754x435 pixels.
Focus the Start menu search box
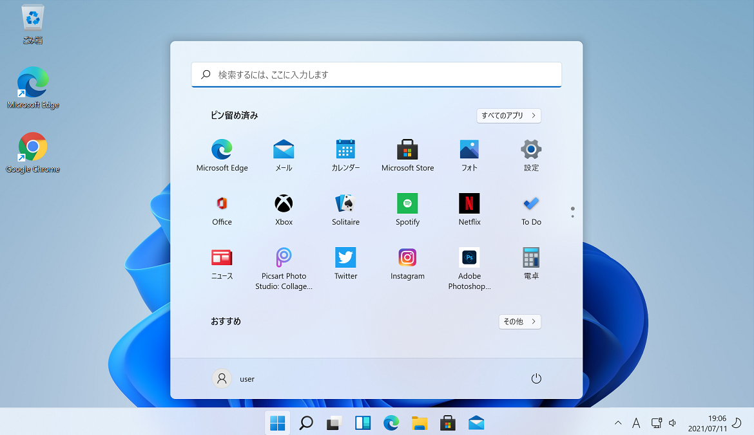coord(376,75)
